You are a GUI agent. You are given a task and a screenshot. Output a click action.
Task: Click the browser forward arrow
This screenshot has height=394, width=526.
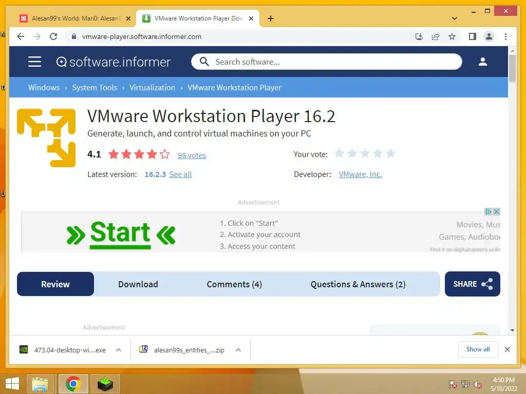click(37, 36)
